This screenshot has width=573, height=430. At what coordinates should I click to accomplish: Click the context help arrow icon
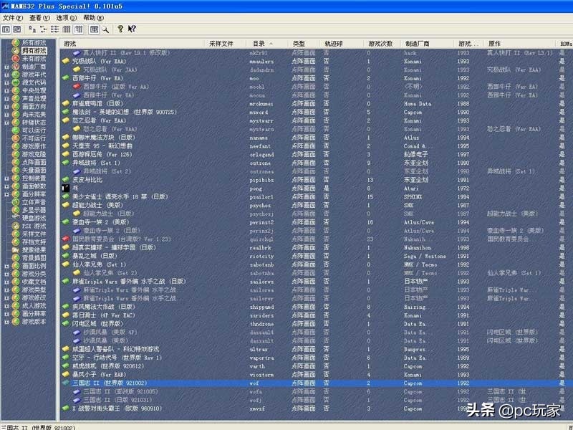click(132, 29)
